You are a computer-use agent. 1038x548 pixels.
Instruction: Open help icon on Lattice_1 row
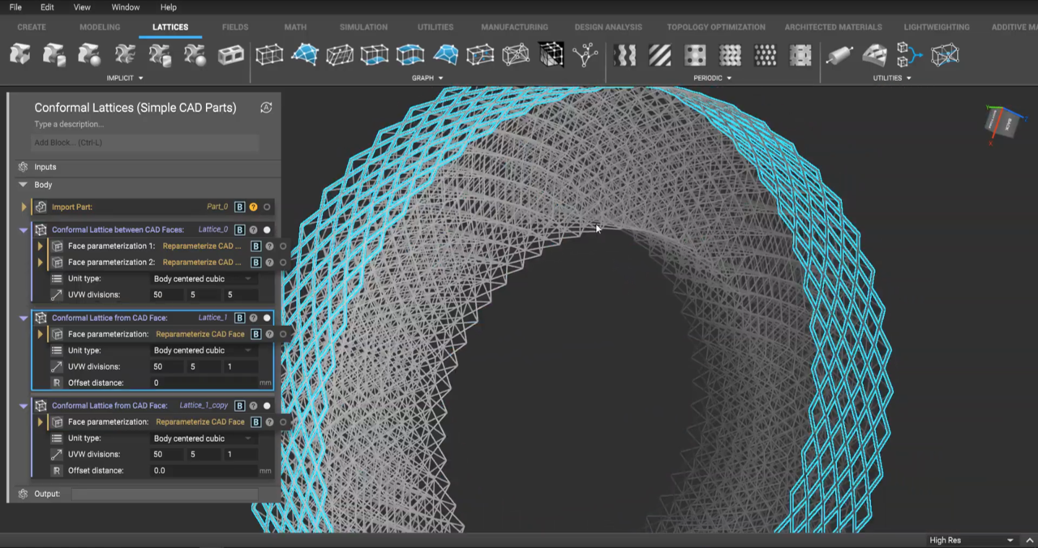pos(253,318)
